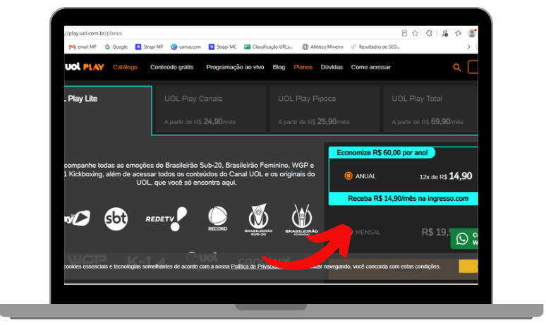Image resolution: width=546 pixels, height=325 pixels.
Task: Open the Strapi MP bookmark
Action: click(x=149, y=47)
